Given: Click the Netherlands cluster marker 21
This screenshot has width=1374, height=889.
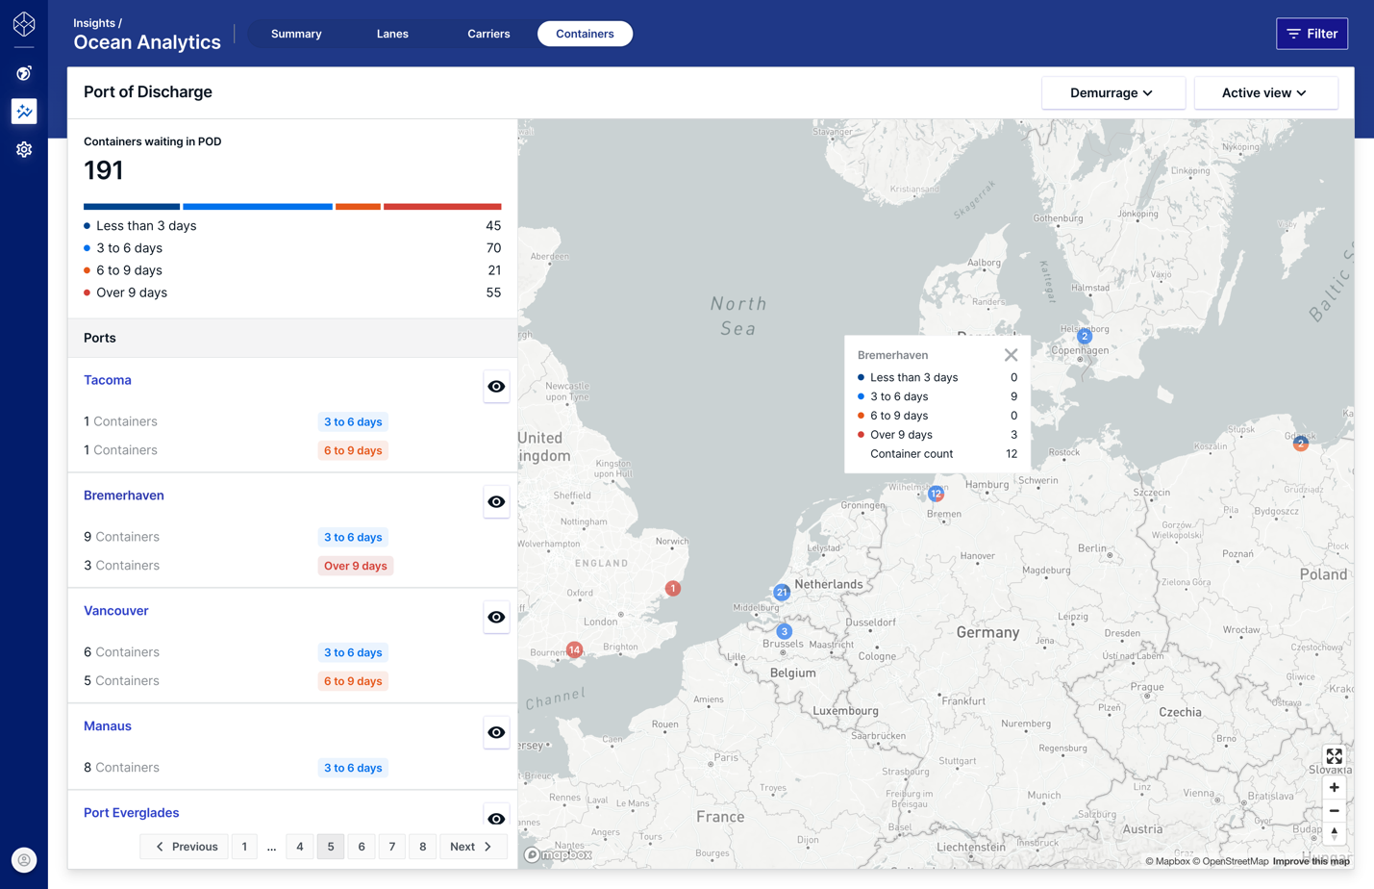Looking at the screenshot, I should tap(782, 593).
